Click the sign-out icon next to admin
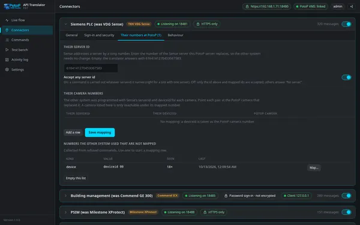This screenshot has height=225, width=360. (x=351, y=7)
